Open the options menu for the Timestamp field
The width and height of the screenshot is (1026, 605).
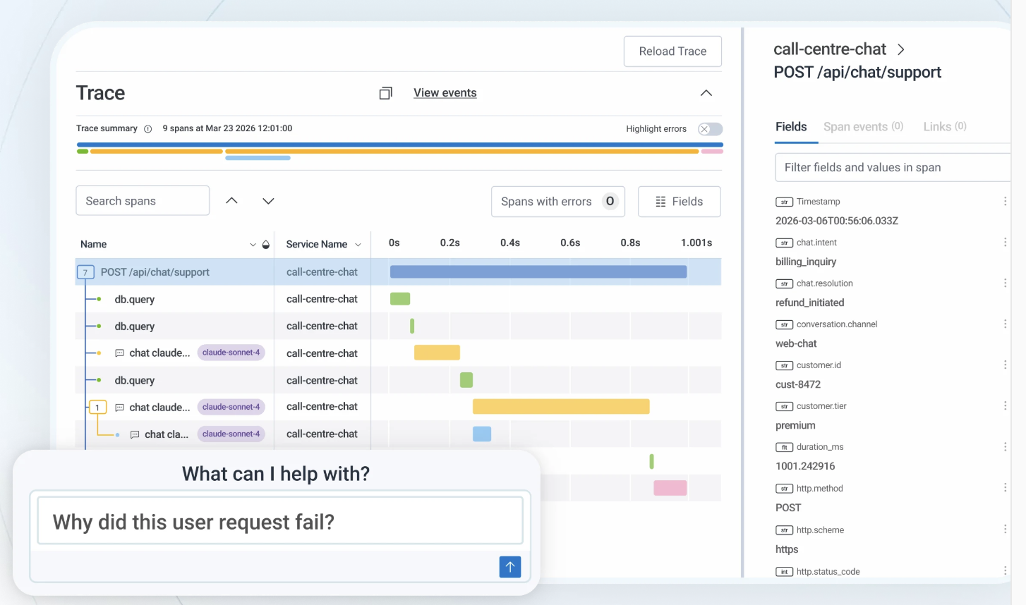click(x=1005, y=202)
